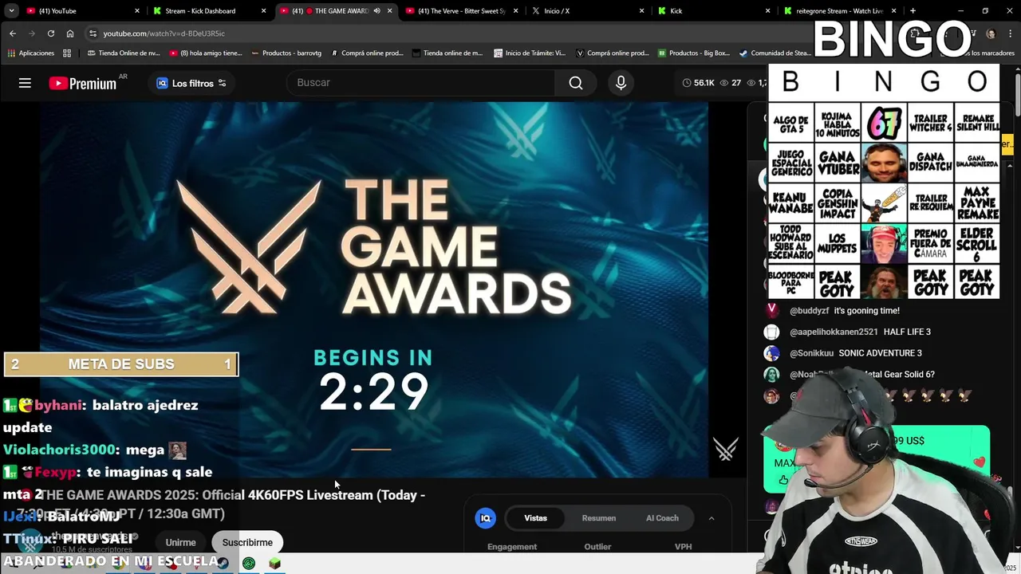
Task: Click the Suscribirme button
Action: click(x=247, y=542)
